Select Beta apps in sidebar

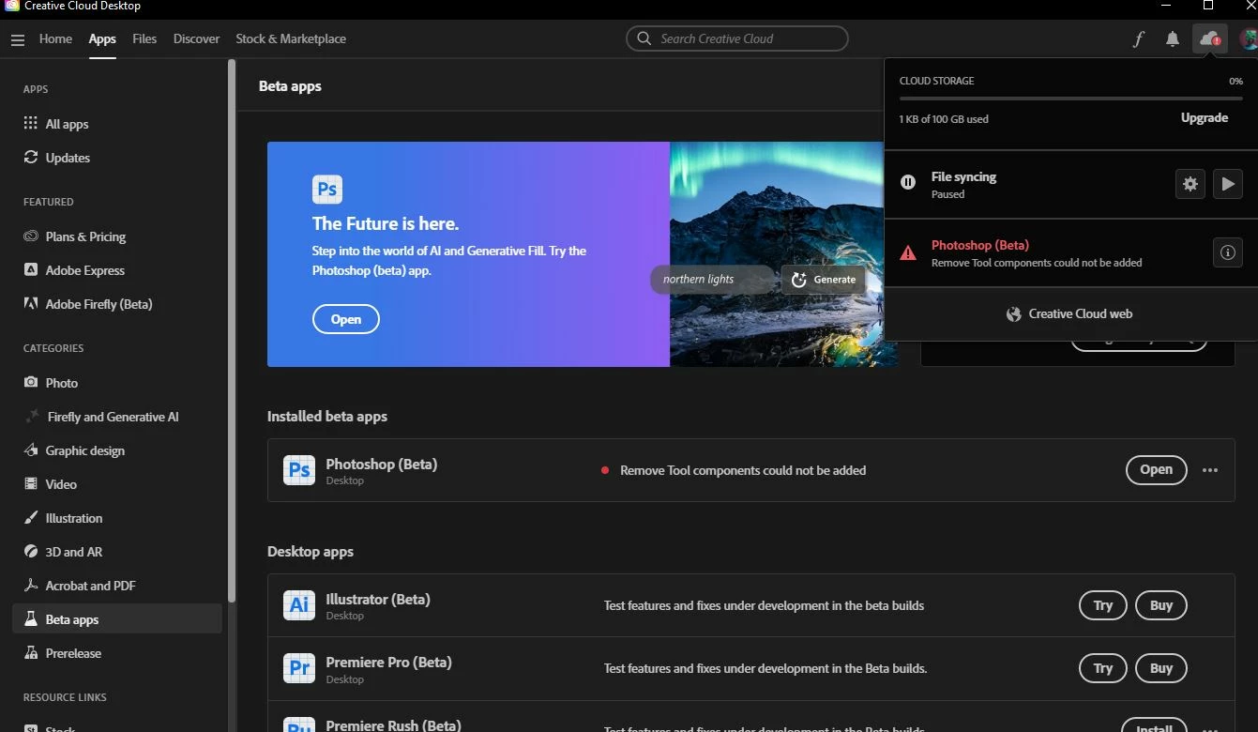tap(117, 619)
